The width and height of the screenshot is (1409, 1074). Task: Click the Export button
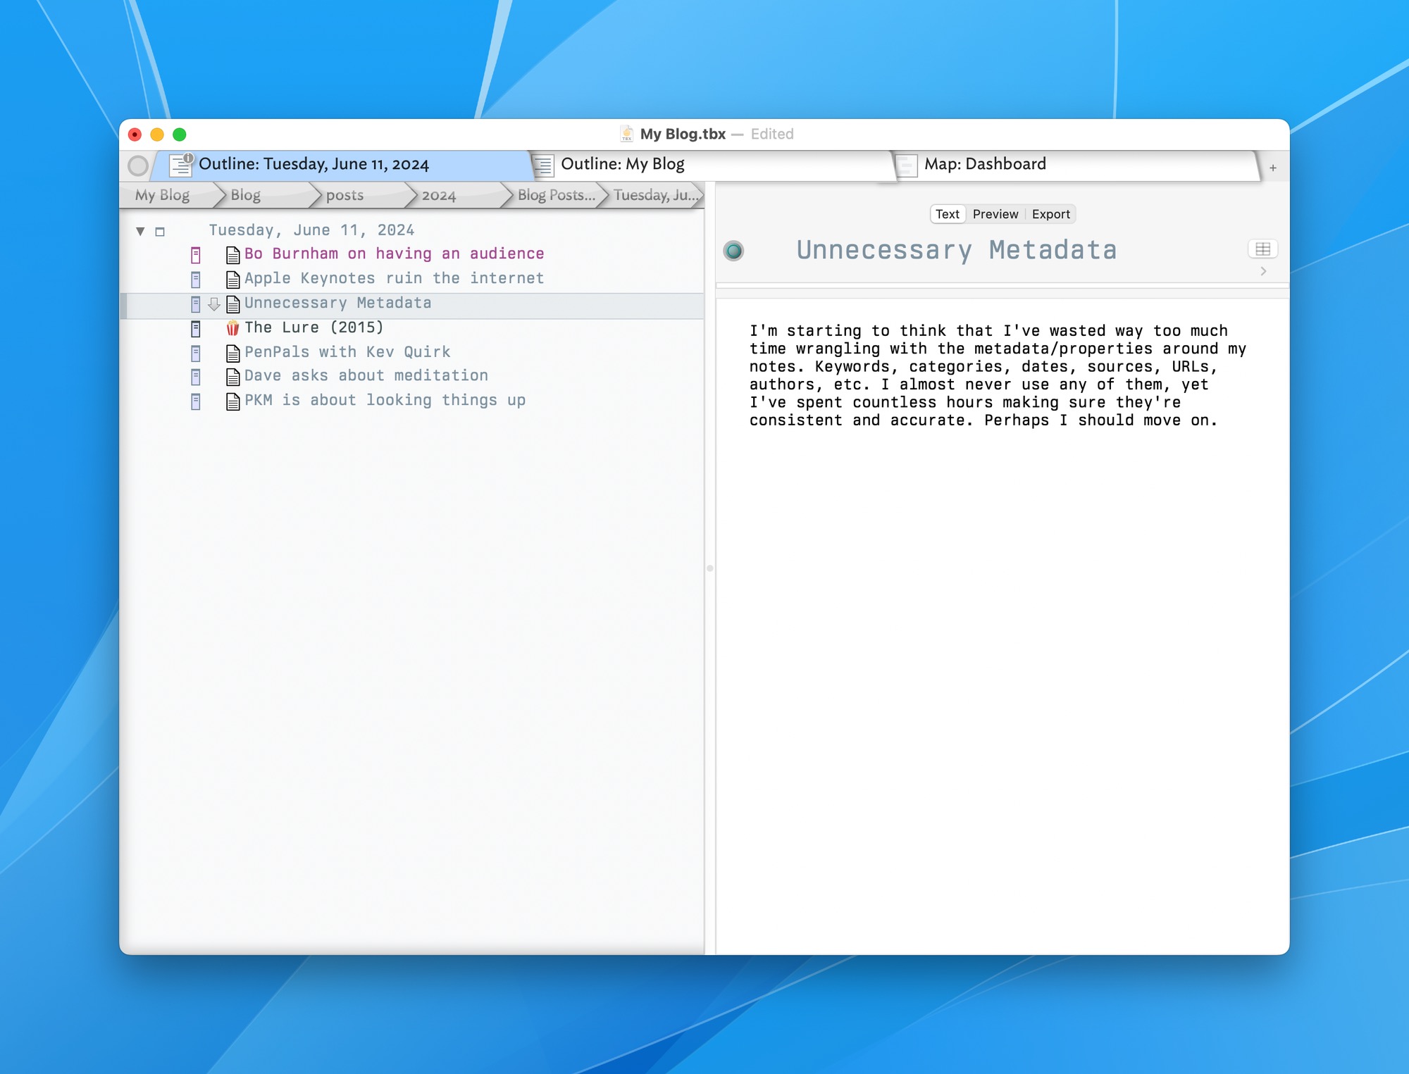[x=1050, y=214]
